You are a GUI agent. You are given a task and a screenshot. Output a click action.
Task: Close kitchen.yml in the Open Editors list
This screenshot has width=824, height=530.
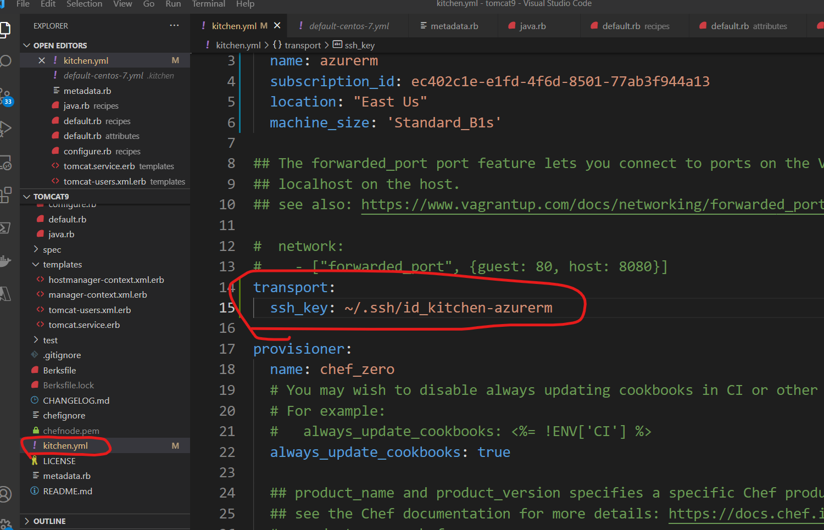42,60
